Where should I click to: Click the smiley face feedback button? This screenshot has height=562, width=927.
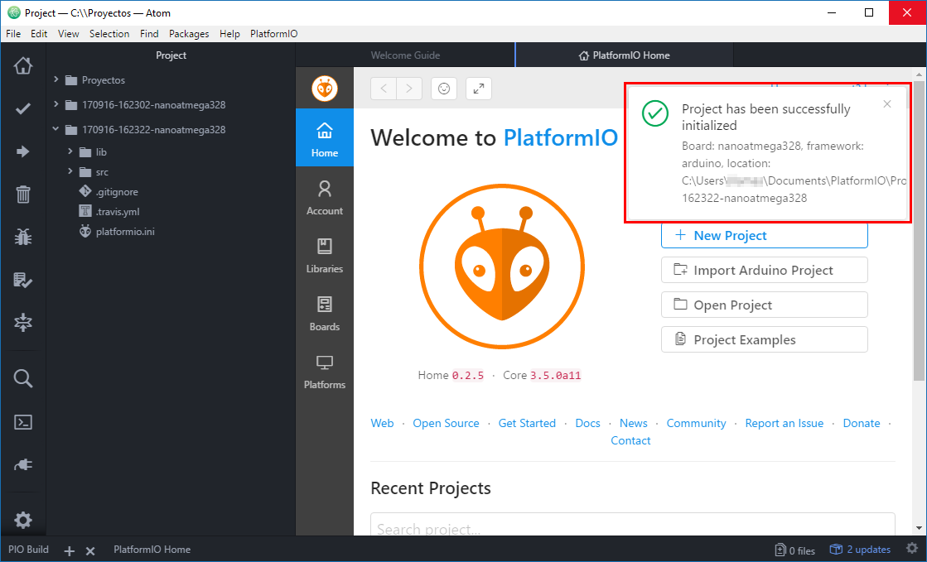(444, 89)
